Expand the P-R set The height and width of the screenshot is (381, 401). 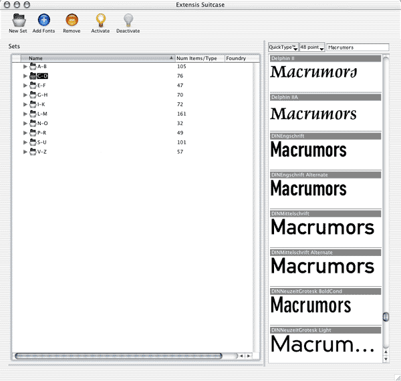(25, 133)
